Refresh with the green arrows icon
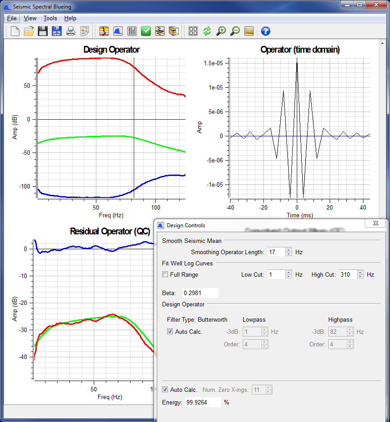390x422 pixels. pyautogui.click(x=207, y=31)
